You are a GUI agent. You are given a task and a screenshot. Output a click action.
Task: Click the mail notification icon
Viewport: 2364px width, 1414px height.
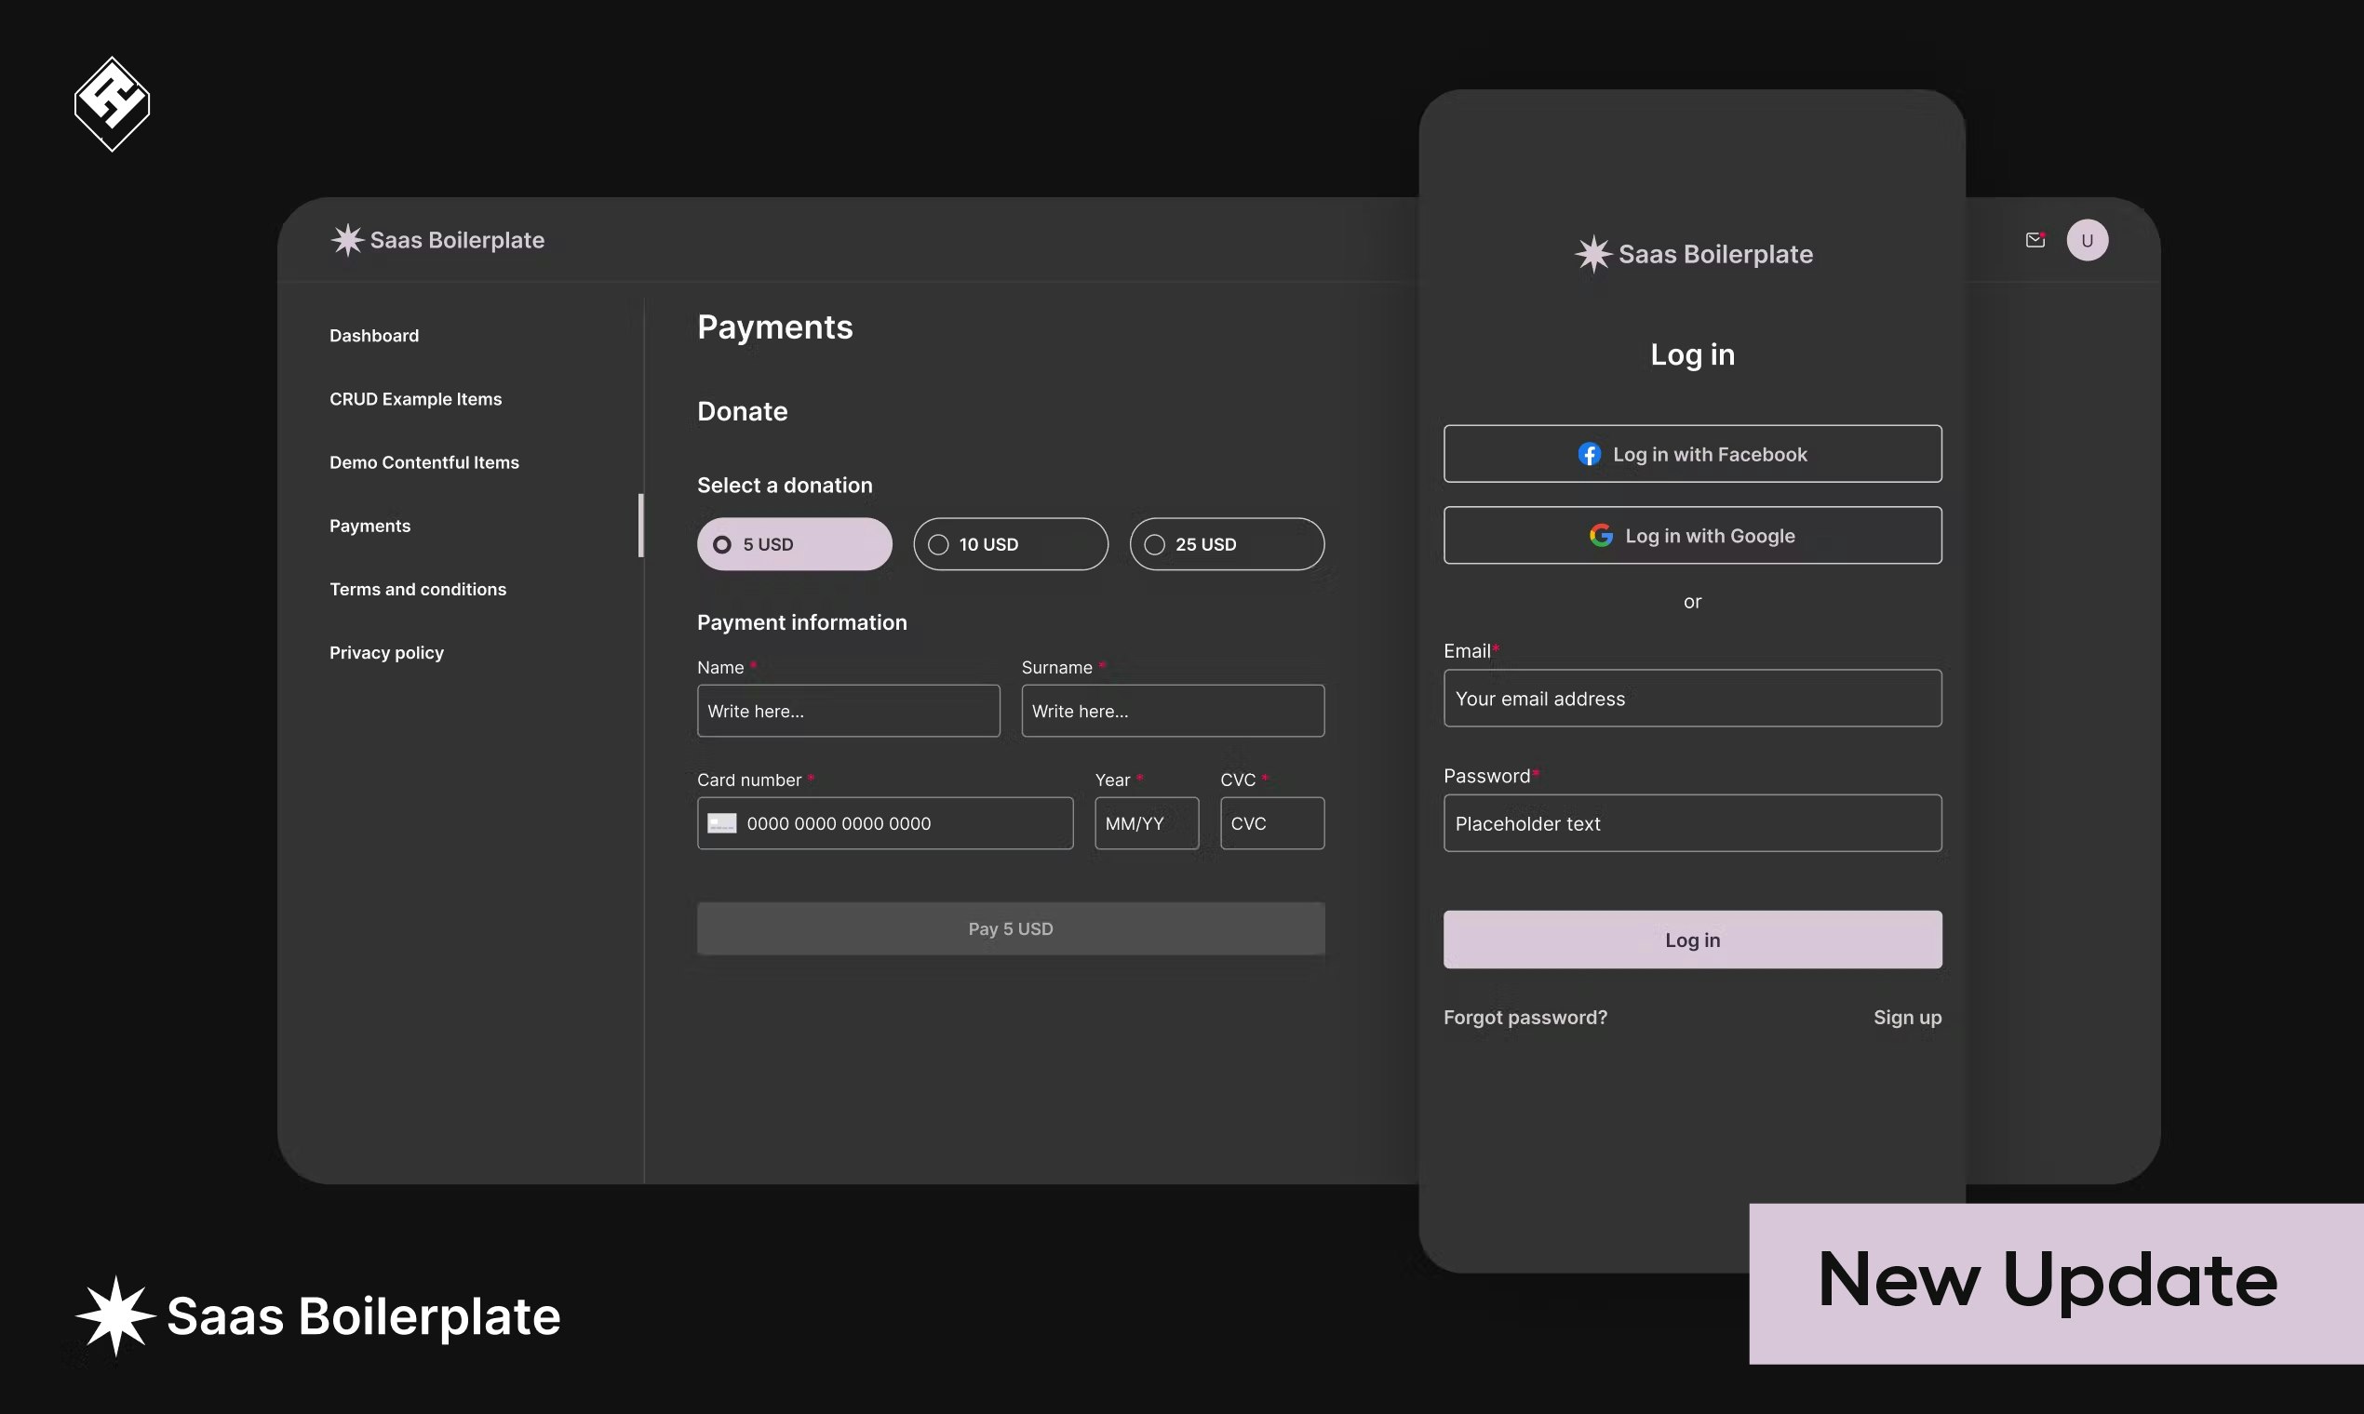[x=2035, y=240]
